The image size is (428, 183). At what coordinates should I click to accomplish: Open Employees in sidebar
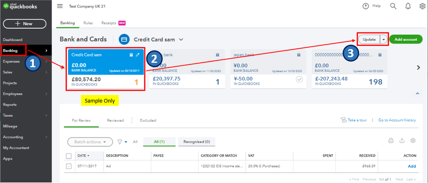(12, 94)
